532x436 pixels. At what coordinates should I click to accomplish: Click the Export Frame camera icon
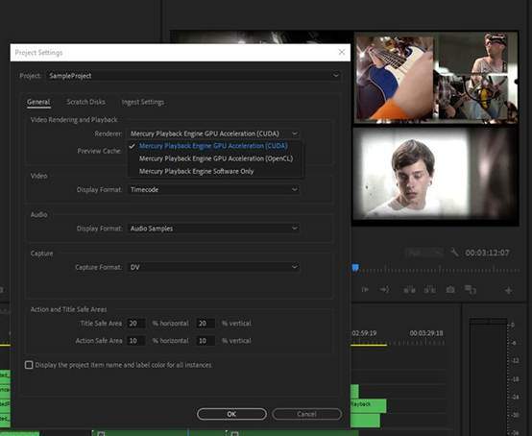tap(450, 290)
